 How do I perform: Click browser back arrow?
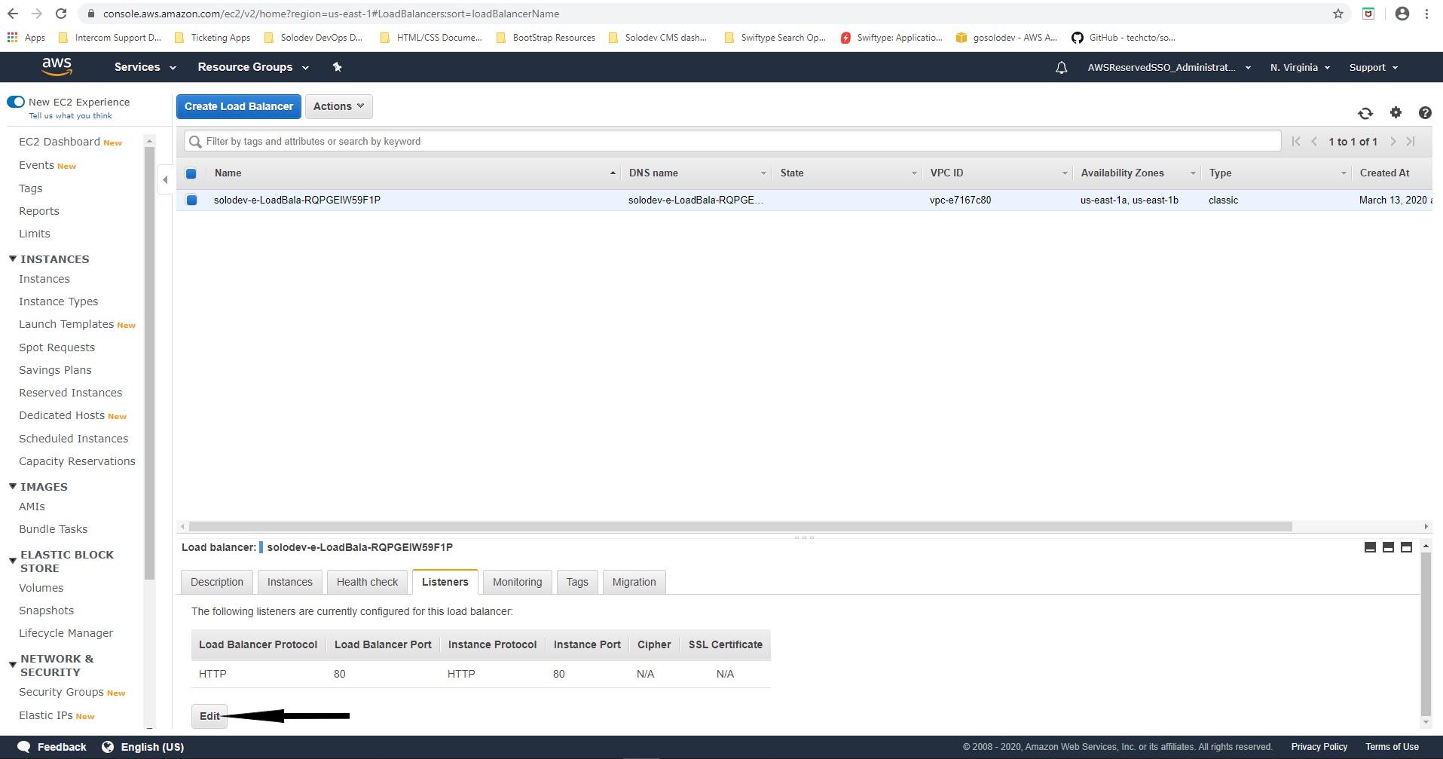coord(13,14)
